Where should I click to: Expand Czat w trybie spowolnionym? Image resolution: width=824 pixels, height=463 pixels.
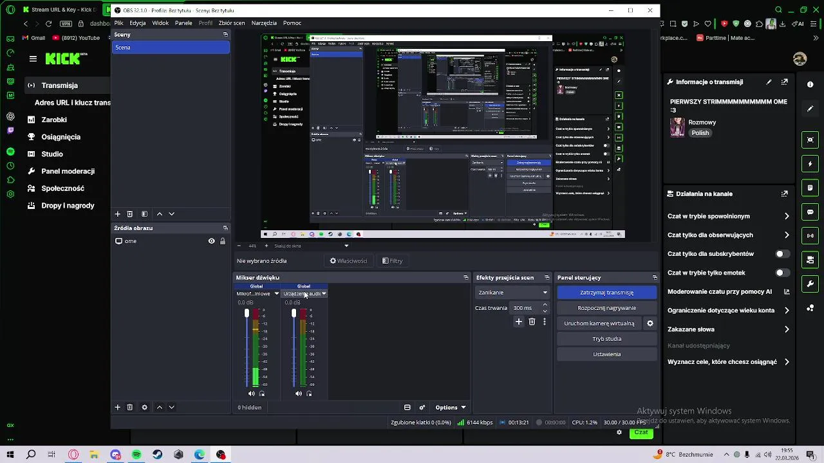coord(787,217)
